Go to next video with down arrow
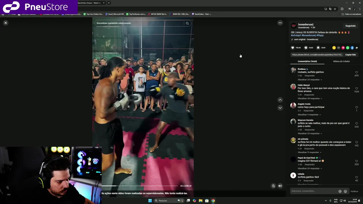This screenshot has width=363, height=204. click(x=280, y=108)
